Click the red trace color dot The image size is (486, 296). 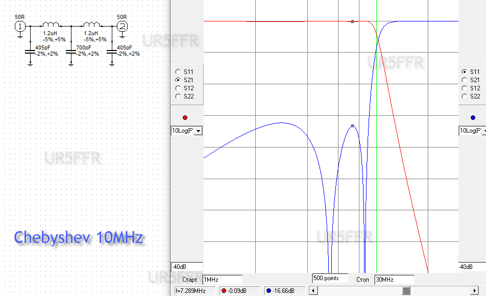click(x=185, y=118)
